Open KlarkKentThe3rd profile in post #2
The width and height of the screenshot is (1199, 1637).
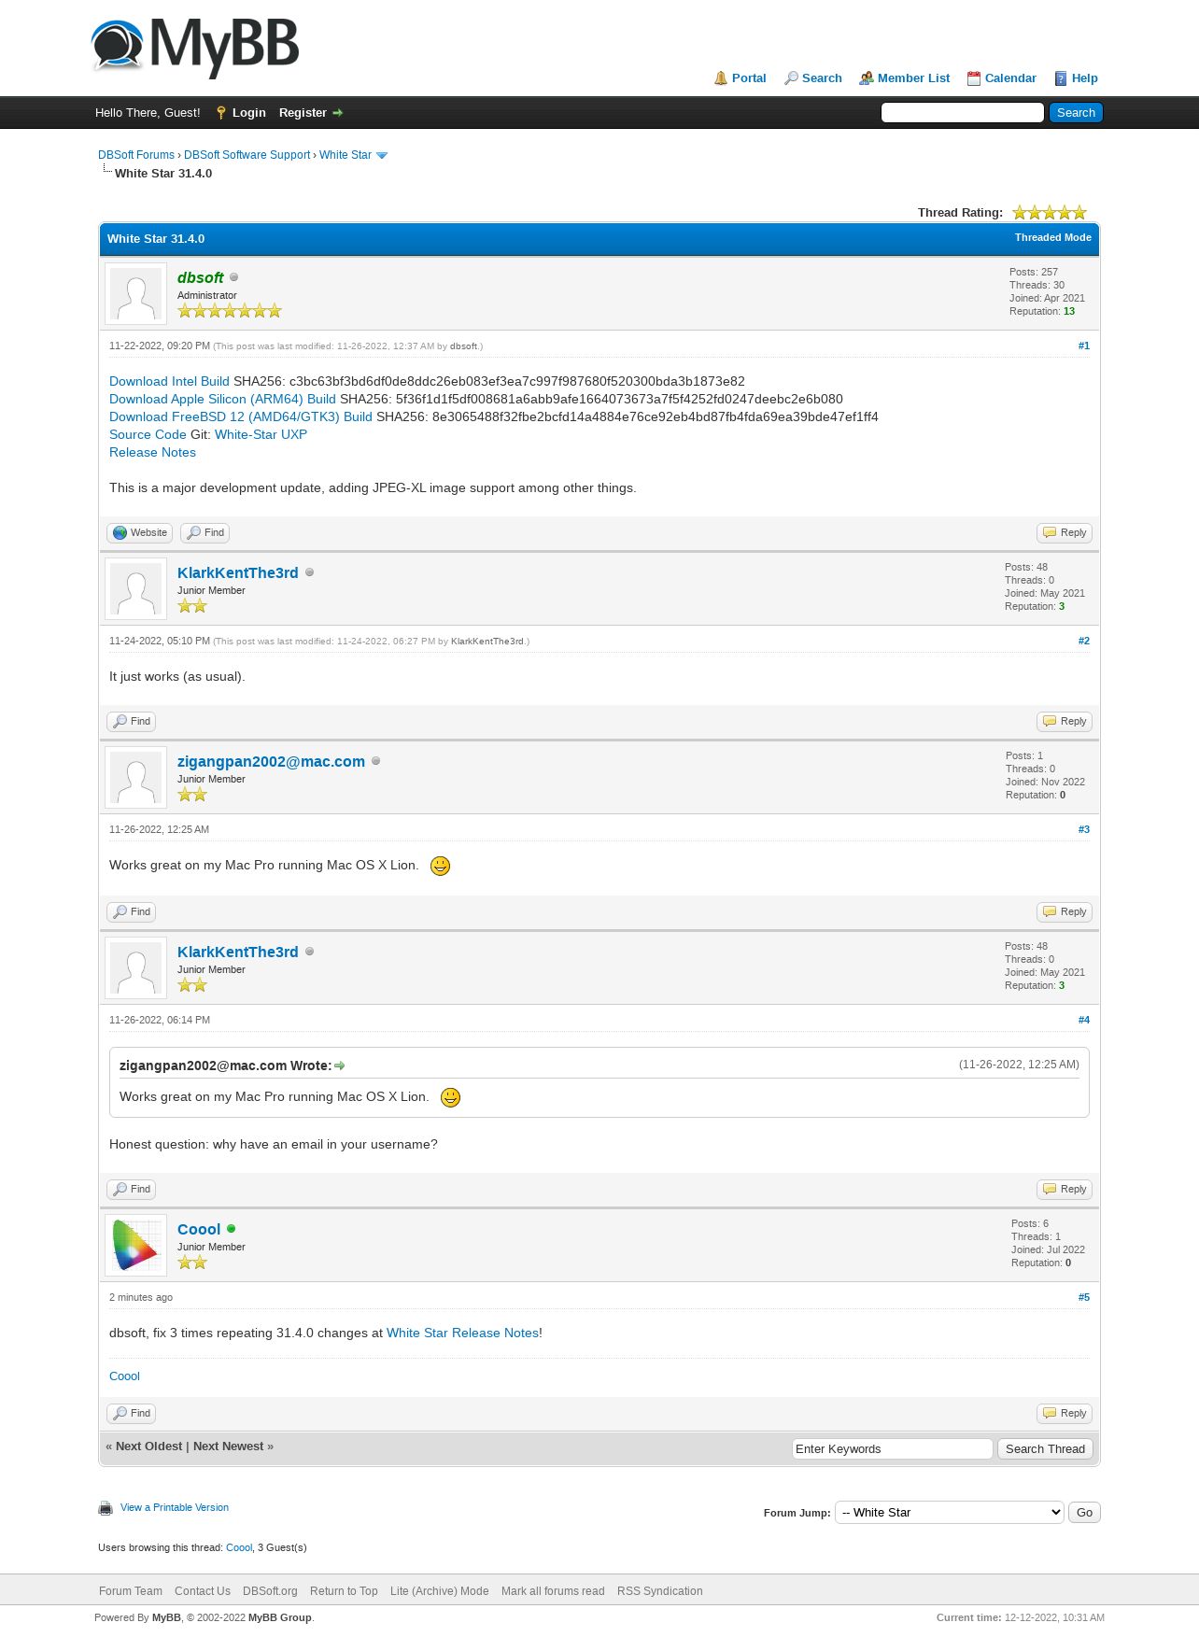(238, 572)
